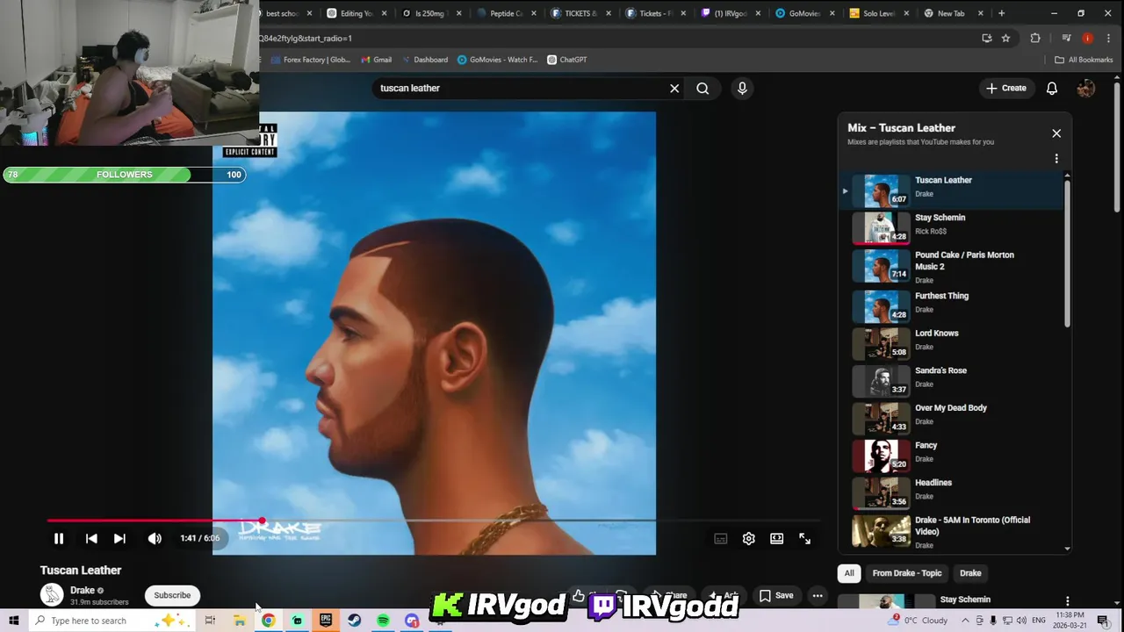Open the Drake channel name link
The image size is (1124, 632).
tap(83, 591)
